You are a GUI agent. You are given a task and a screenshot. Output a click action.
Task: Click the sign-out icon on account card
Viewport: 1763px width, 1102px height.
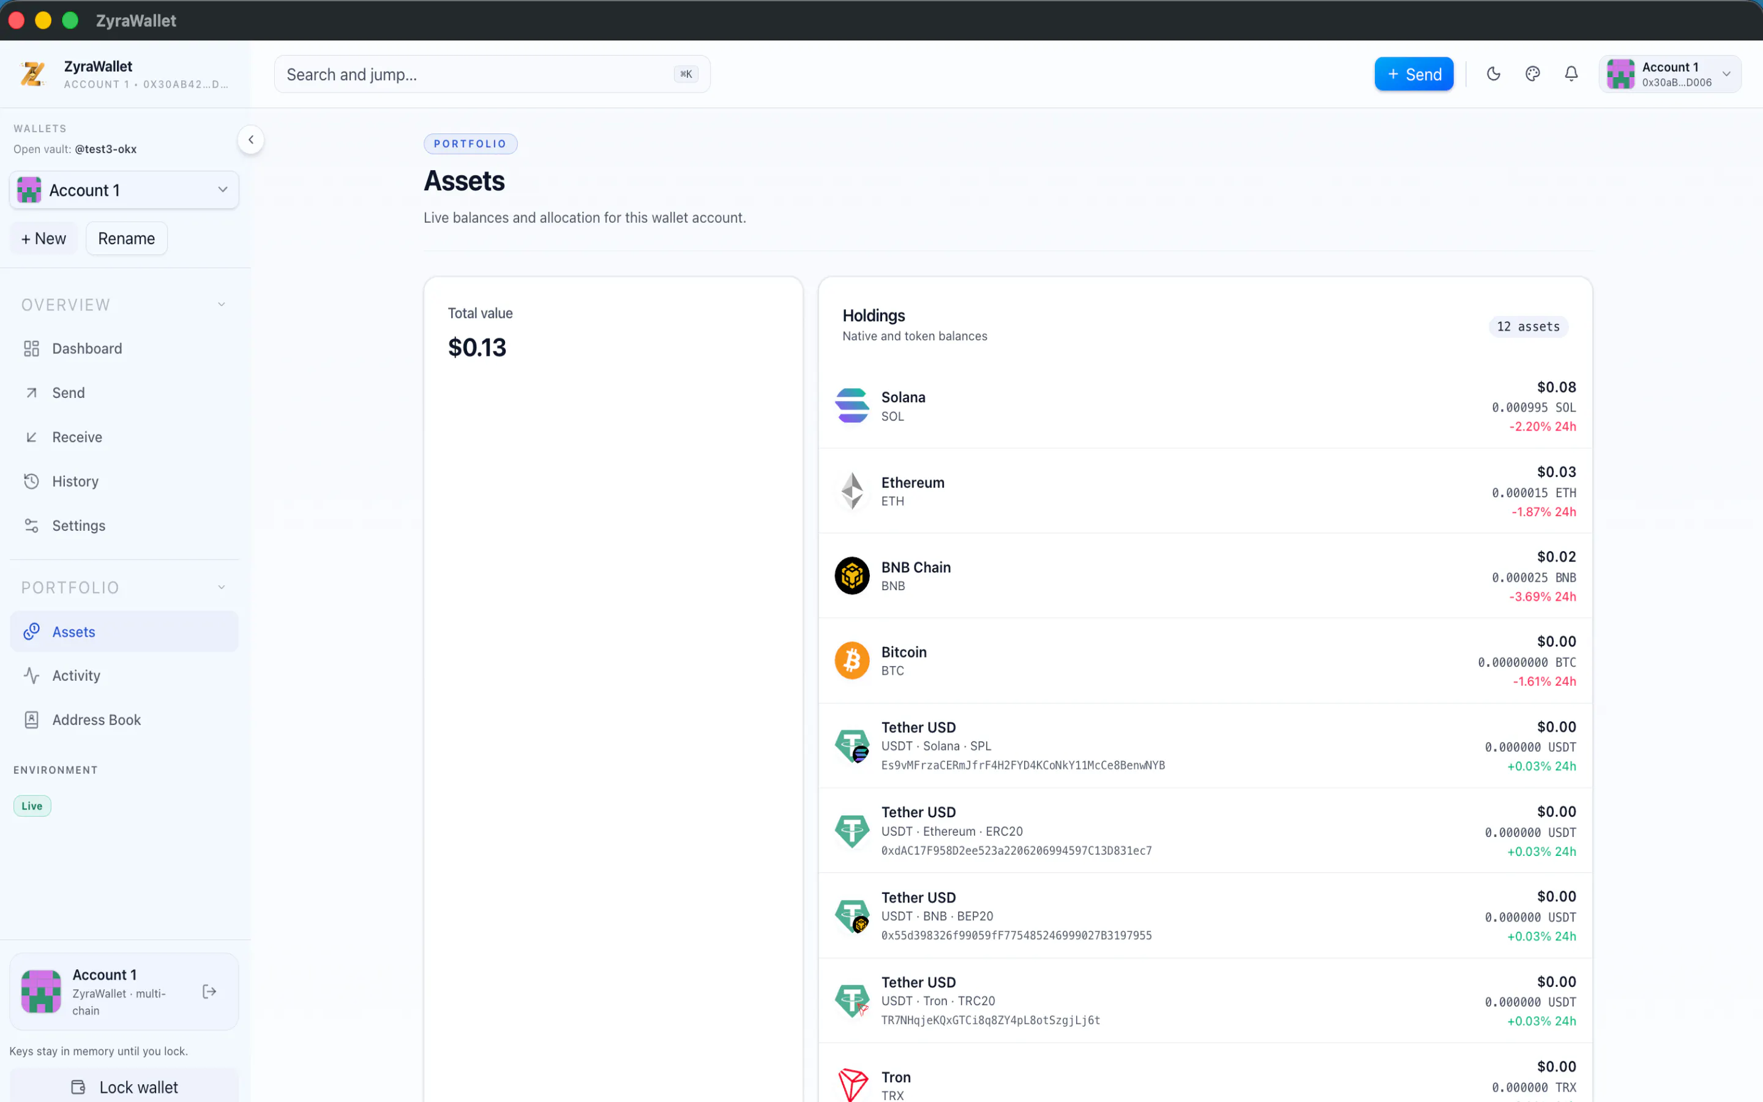pyautogui.click(x=209, y=991)
